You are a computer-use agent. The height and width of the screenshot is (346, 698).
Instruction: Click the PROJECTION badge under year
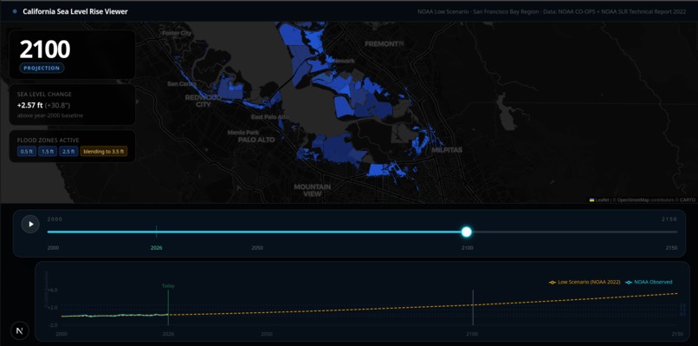coord(42,69)
